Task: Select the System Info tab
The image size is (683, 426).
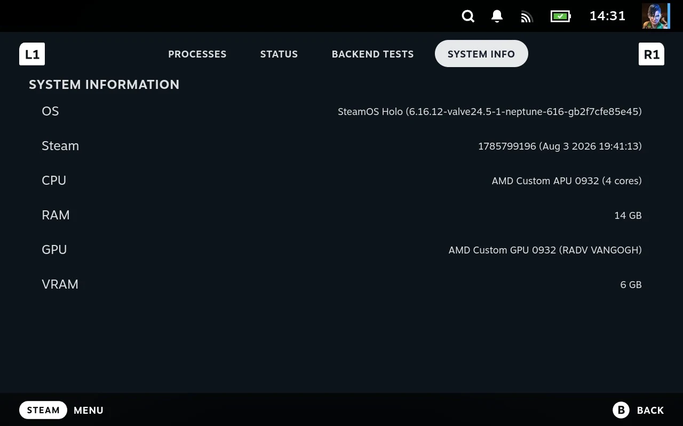Action: pyautogui.click(x=481, y=54)
